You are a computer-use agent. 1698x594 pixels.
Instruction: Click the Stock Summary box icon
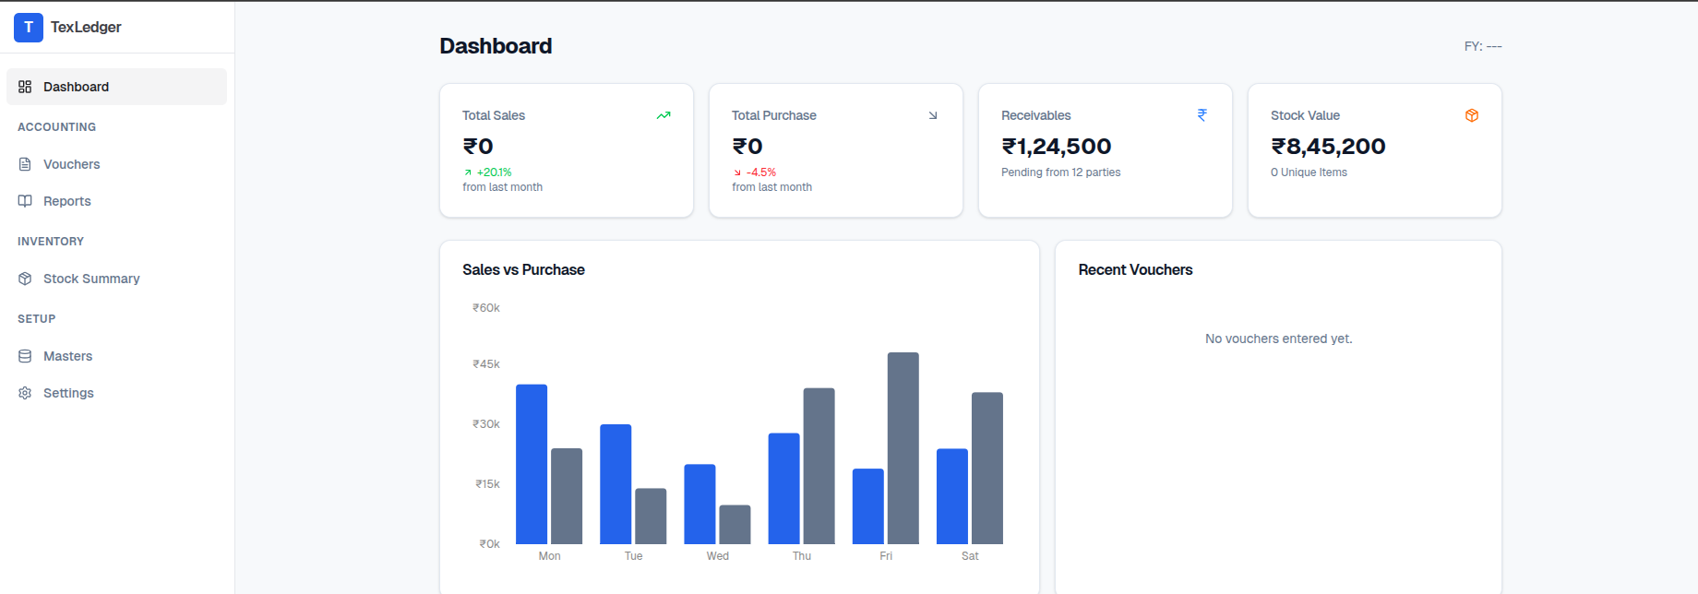25,279
